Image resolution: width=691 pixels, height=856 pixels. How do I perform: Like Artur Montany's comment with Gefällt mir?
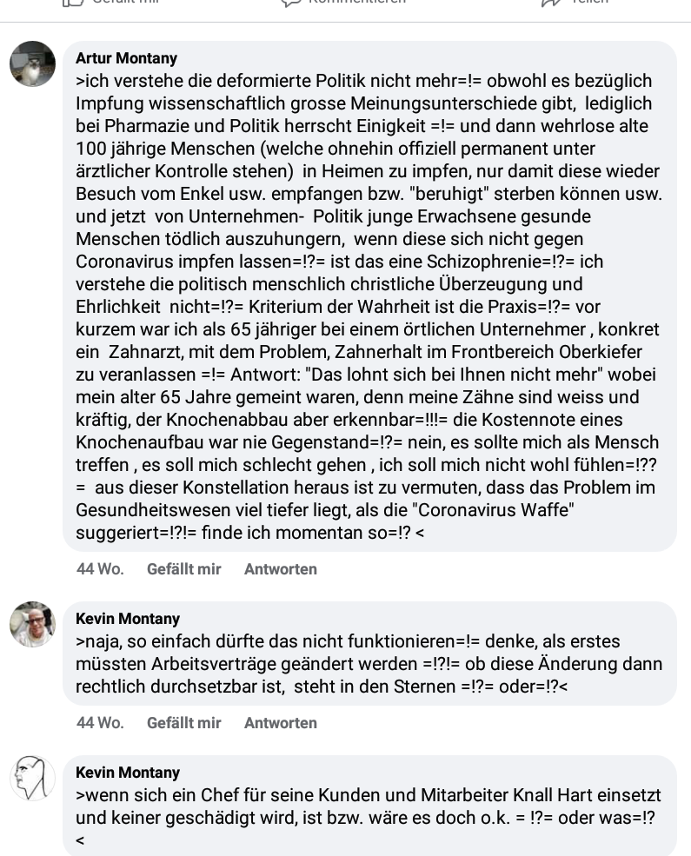183,569
